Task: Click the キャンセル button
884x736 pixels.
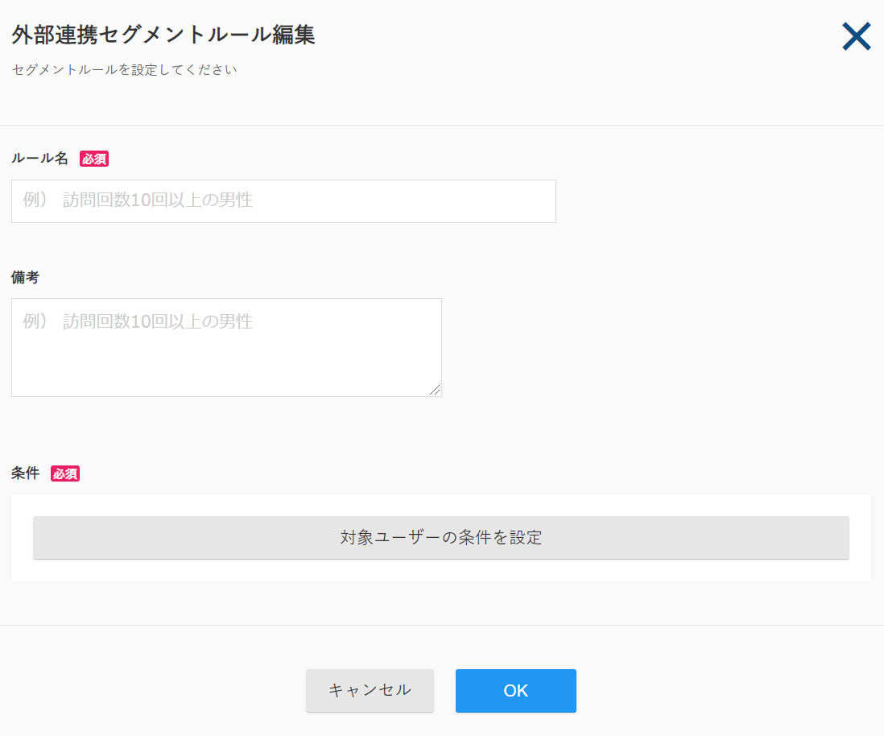Action: (x=370, y=690)
